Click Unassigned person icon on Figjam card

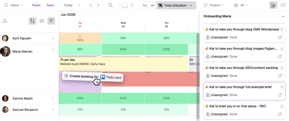point(207,57)
